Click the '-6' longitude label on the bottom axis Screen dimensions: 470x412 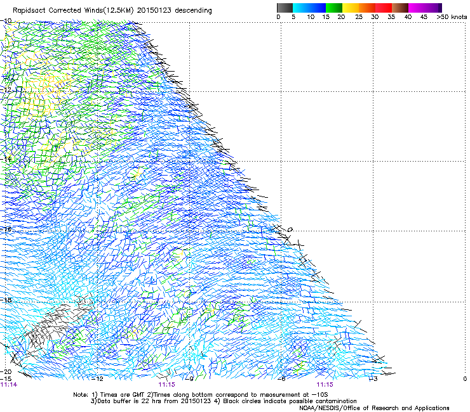(x=281, y=379)
